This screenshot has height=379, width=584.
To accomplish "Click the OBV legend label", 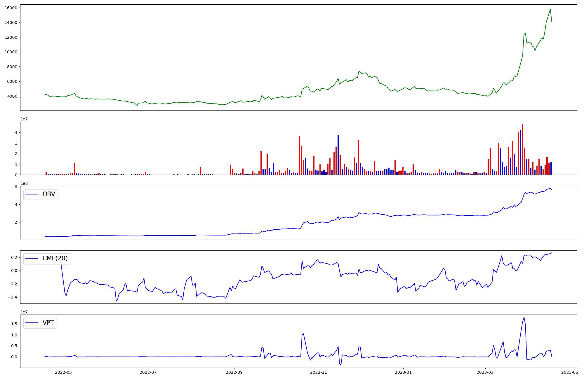I will [x=49, y=194].
